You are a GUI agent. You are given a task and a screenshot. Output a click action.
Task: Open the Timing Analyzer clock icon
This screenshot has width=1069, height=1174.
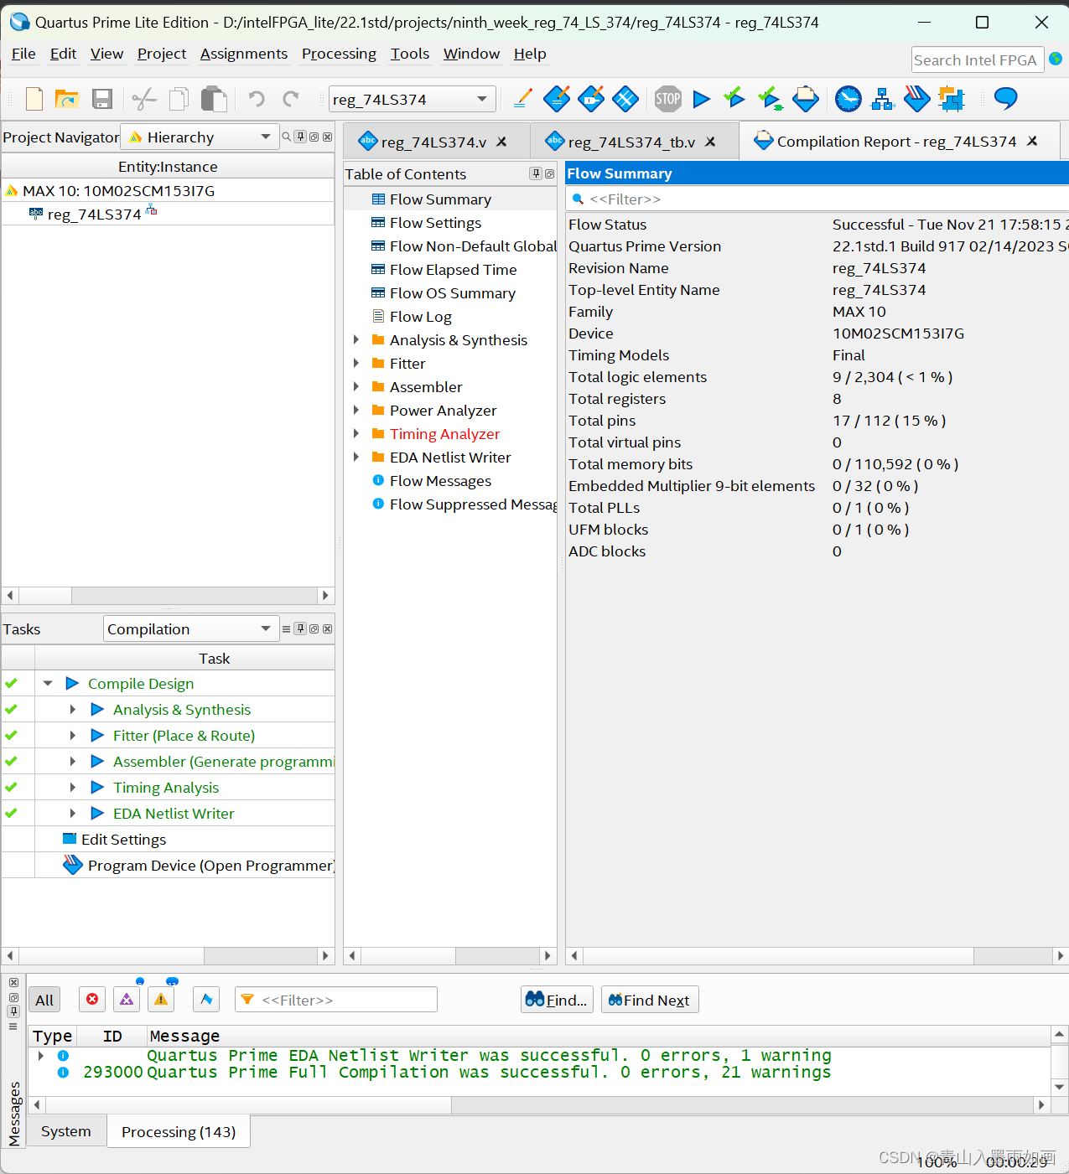[848, 99]
